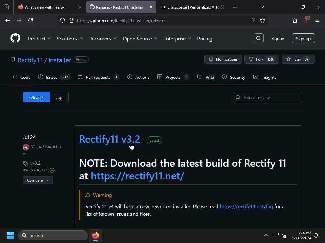Image resolution: width=325 pixels, height=243 pixels.
Task: Expand the Compare dropdown
Action: [38, 180]
